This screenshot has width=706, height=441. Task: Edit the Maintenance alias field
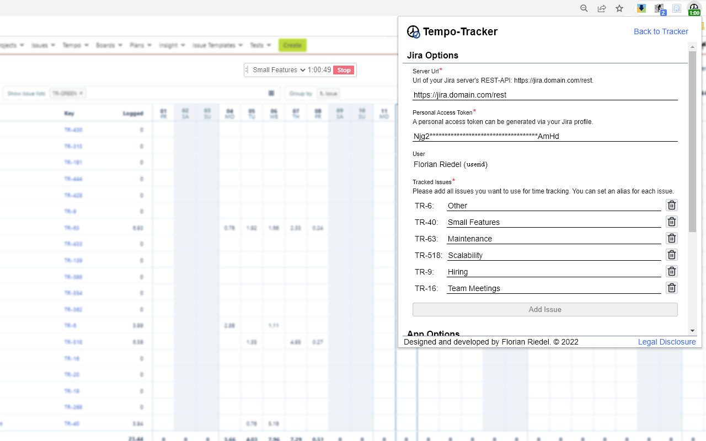tap(554, 239)
